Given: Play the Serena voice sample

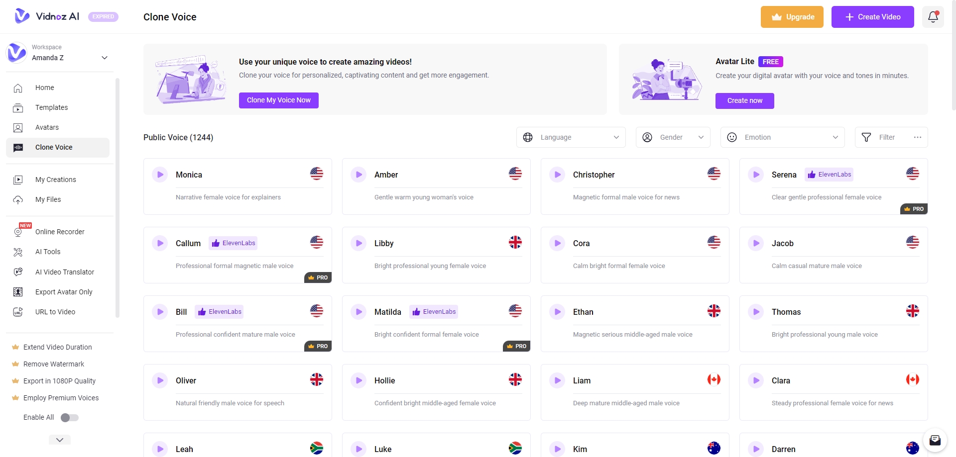Looking at the screenshot, I should [x=756, y=175].
